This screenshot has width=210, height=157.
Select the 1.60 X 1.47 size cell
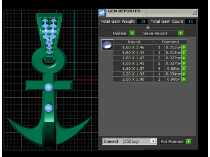133,58
